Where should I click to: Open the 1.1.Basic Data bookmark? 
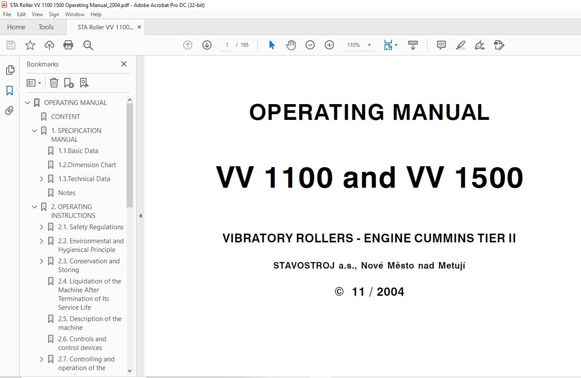click(78, 151)
